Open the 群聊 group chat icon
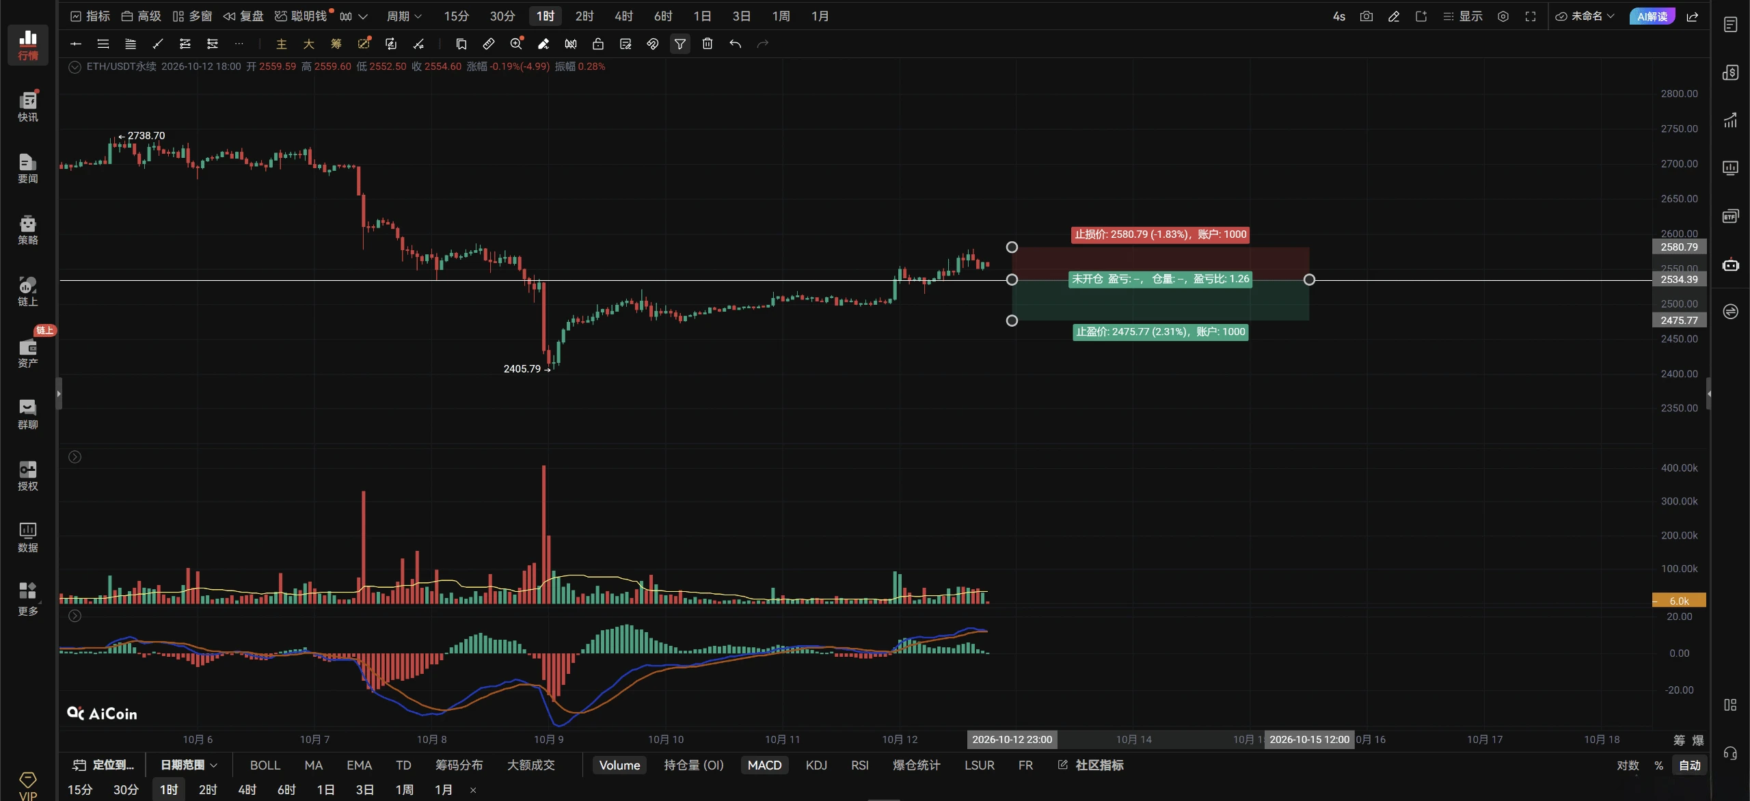Screen dimensions: 1750x801 click(28, 414)
